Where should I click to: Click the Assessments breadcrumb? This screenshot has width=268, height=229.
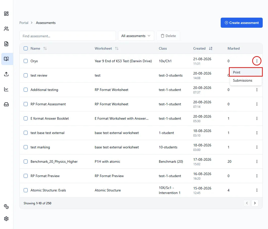(46, 23)
